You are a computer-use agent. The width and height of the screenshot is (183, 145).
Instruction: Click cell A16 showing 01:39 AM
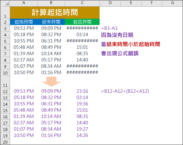(x=24, y=116)
